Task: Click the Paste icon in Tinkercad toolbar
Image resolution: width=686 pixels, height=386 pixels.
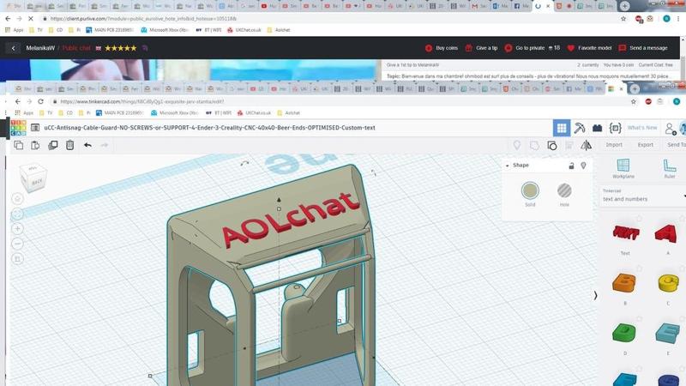Action: [x=35, y=145]
